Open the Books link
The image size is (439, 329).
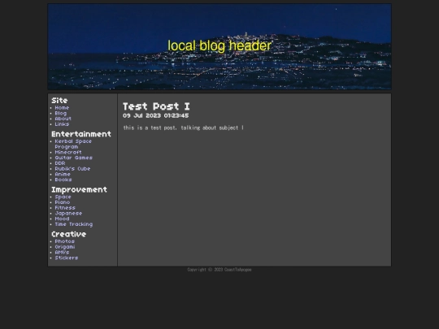pos(63,180)
